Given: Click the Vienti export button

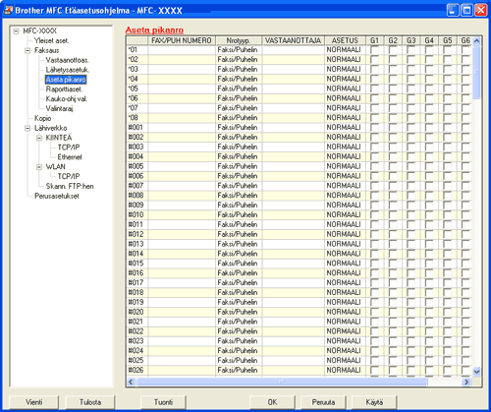Looking at the screenshot, I should click(x=34, y=402).
